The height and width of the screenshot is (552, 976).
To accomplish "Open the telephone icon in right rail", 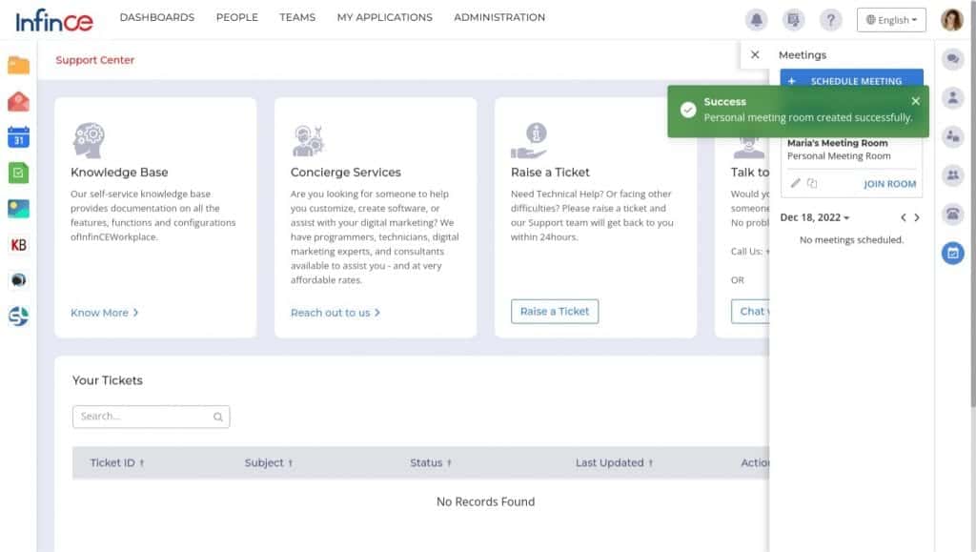I will point(952,215).
